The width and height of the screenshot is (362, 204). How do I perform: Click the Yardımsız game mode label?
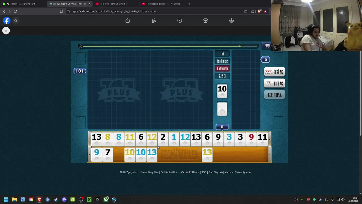[222, 61]
